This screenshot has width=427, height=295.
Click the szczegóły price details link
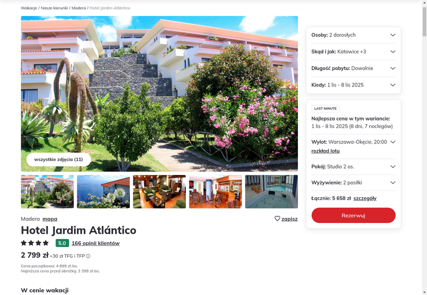[365, 198]
